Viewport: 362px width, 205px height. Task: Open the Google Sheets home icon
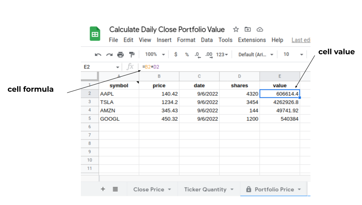click(x=95, y=34)
